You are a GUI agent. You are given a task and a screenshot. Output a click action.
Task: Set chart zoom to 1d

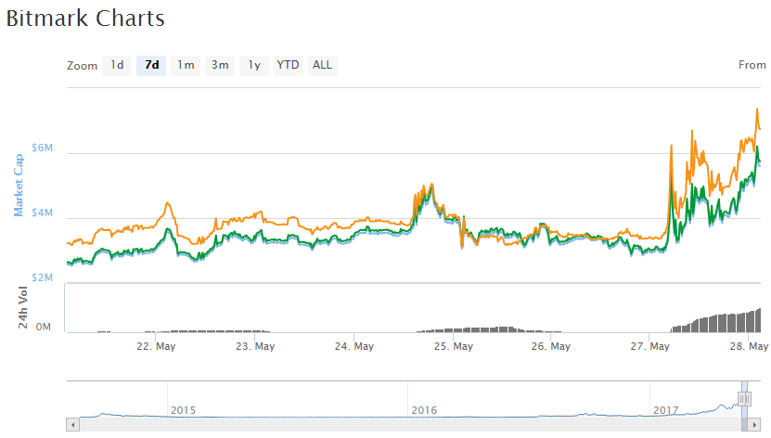[117, 65]
